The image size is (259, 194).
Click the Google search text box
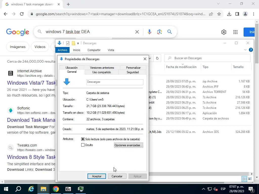[89, 32]
